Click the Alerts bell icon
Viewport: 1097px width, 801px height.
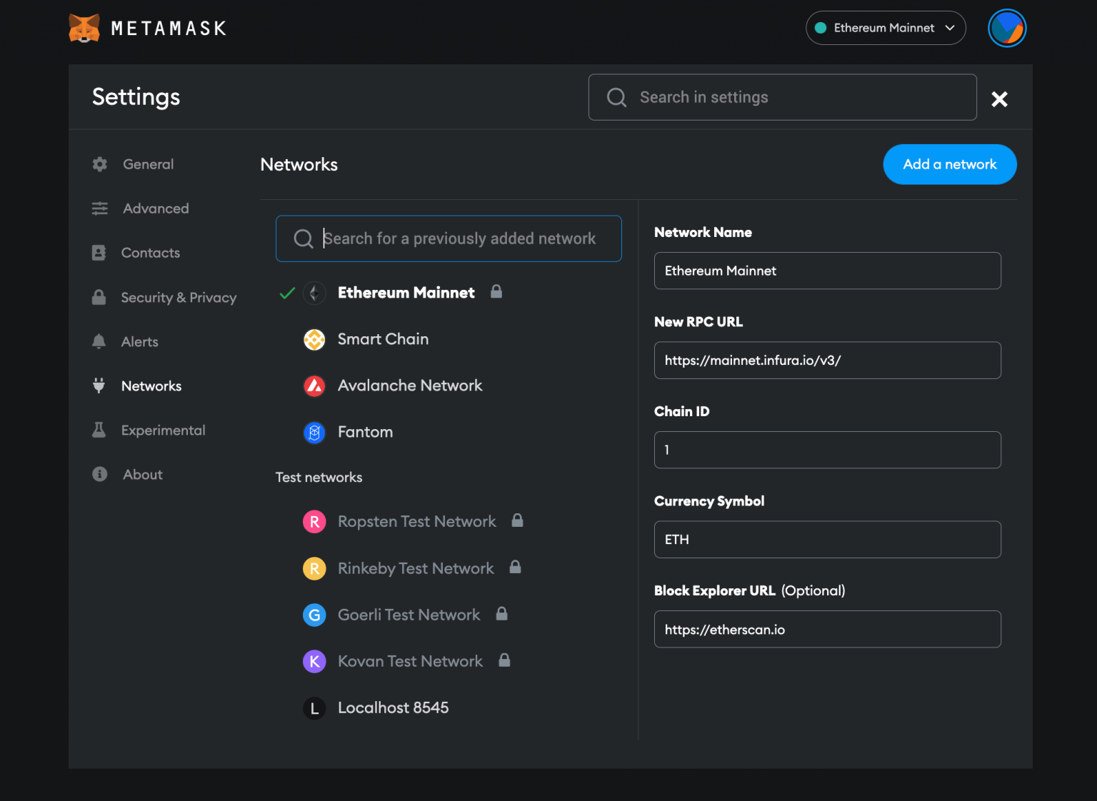click(x=99, y=341)
